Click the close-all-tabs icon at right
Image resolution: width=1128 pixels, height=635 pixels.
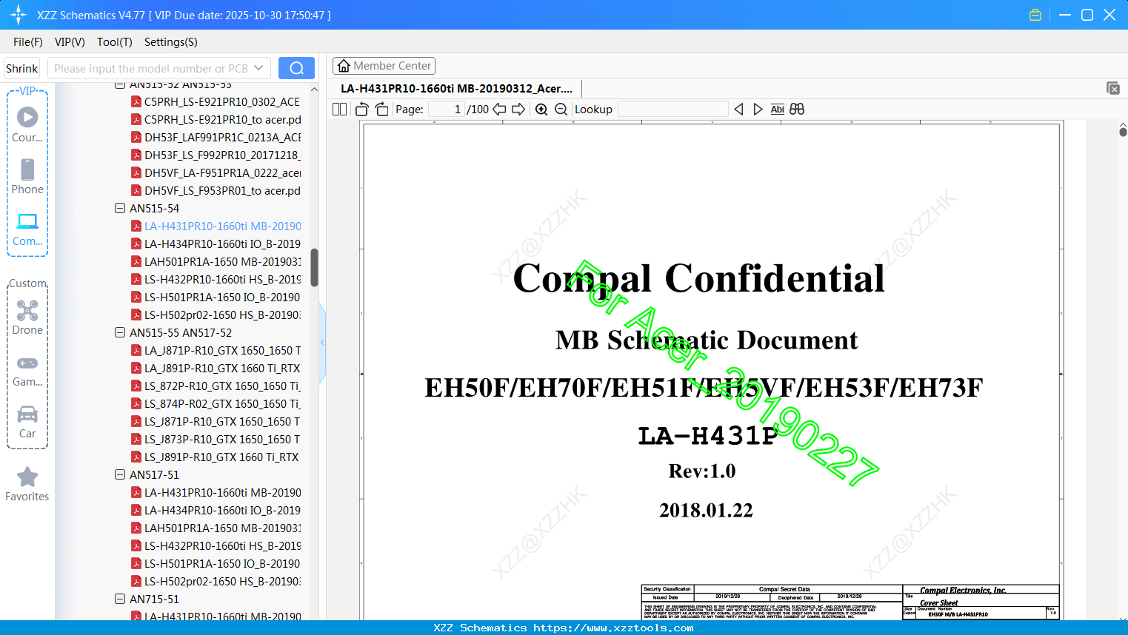pyautogui.click(x=1112, y=88)
